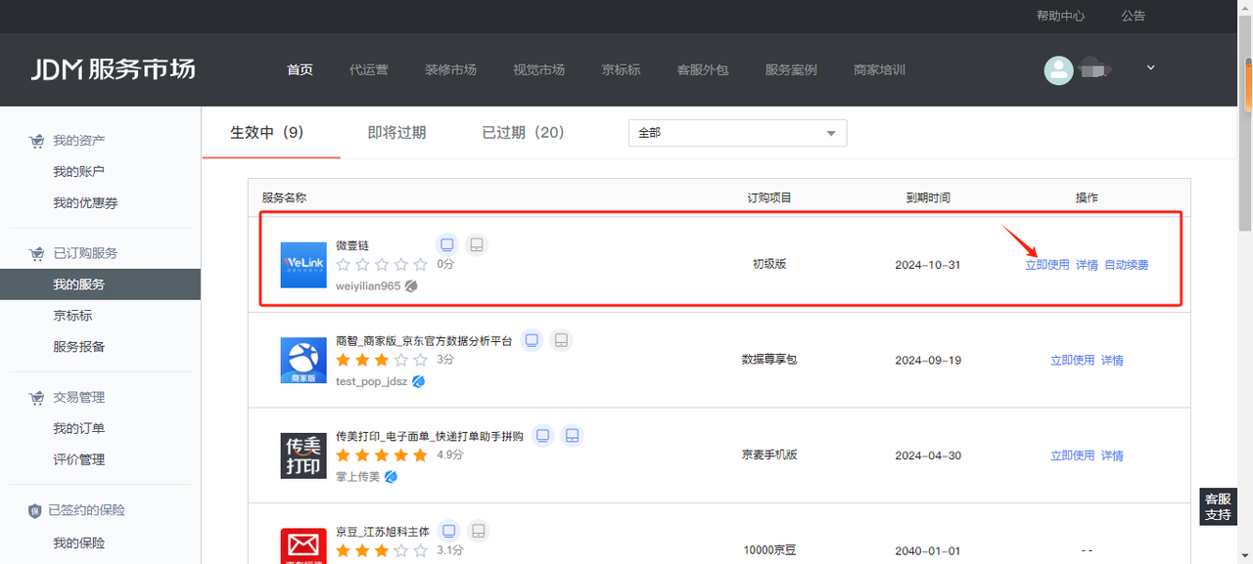This screenshot has height=564, width=1253.
Task: Click the chat icon next to test_pop_jdsz
Action: [418, 381]
